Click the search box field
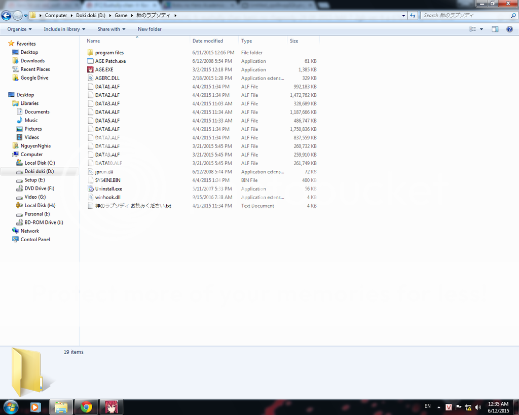The height and width of the screenshot is (415, 519). [464, 15]
